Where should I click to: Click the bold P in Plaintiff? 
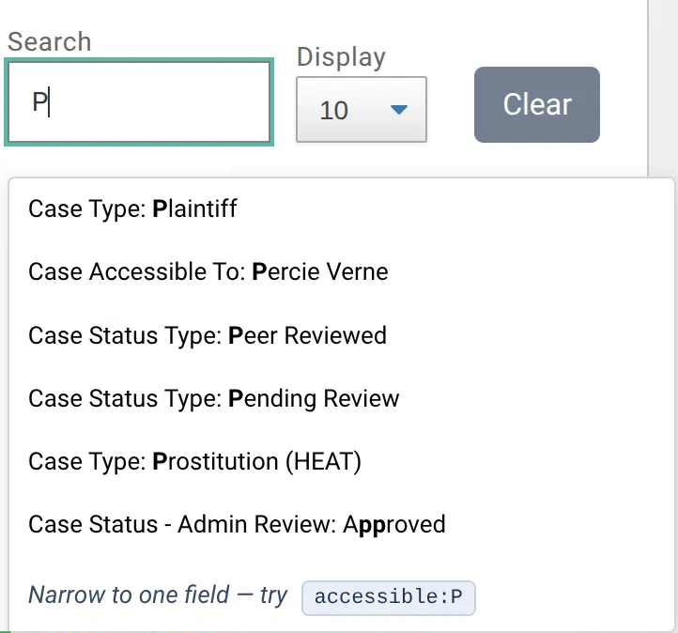point(160,208)
